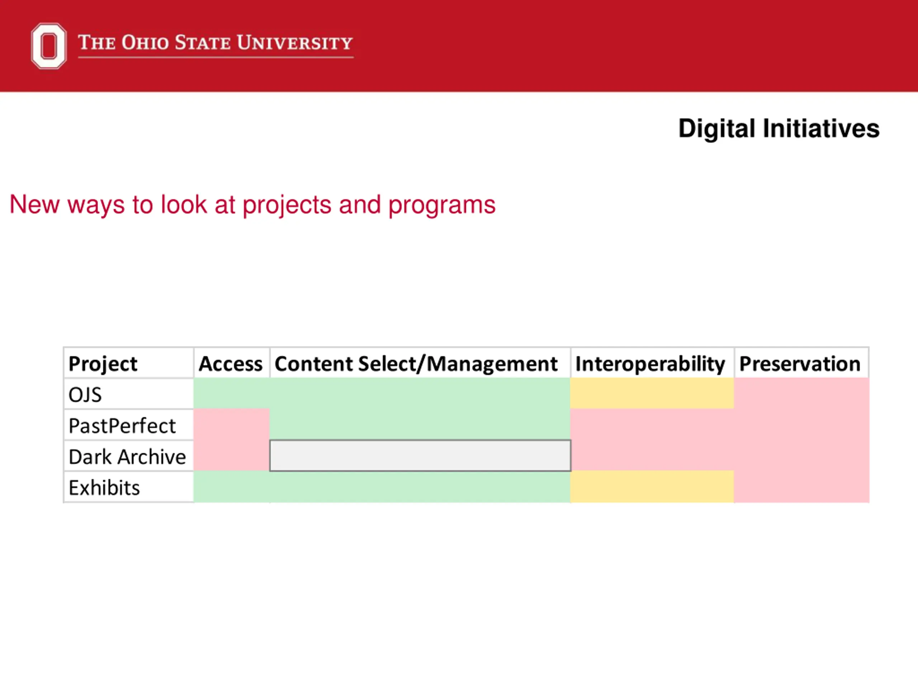Click the pink Dark Archive Interoperability cell
Screen dimensions: 918x689
(x=652, y=456)
